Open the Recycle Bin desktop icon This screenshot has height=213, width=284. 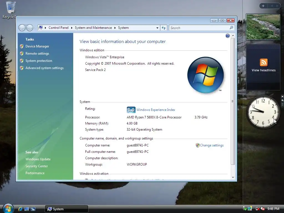pyautogui.click(x=11, y=10)
